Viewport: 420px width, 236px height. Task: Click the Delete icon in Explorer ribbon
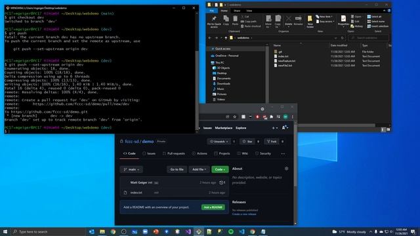tap(289, 20)
